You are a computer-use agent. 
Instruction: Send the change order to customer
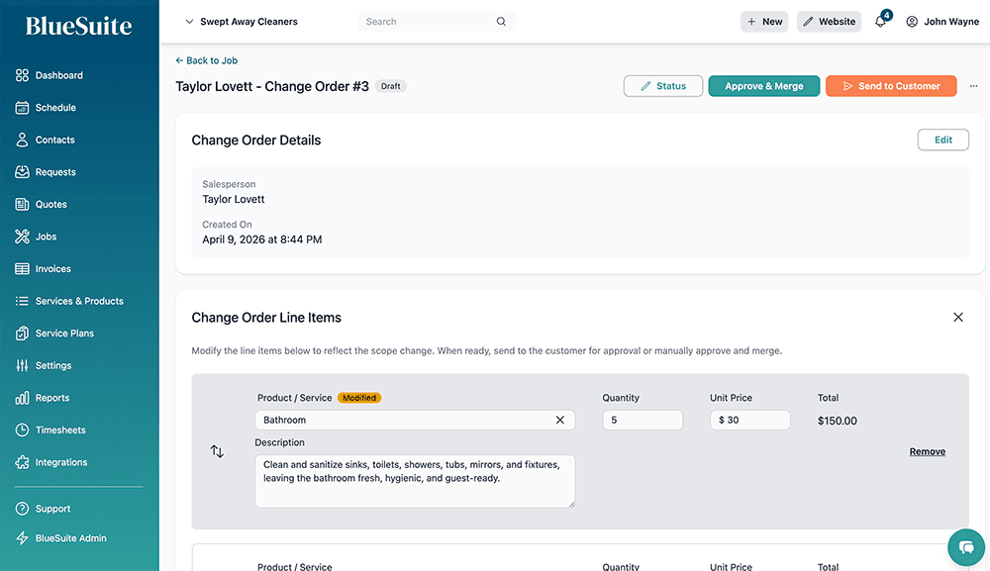point(891,86)
